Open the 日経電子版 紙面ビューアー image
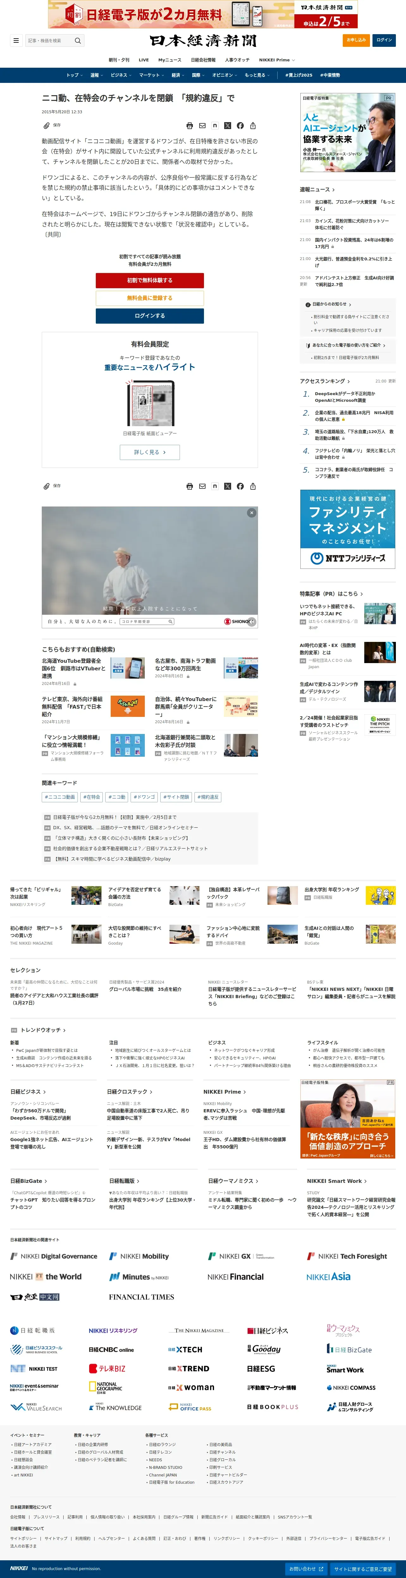Viewport: 406px width, 1578px height. click(150, 404)
